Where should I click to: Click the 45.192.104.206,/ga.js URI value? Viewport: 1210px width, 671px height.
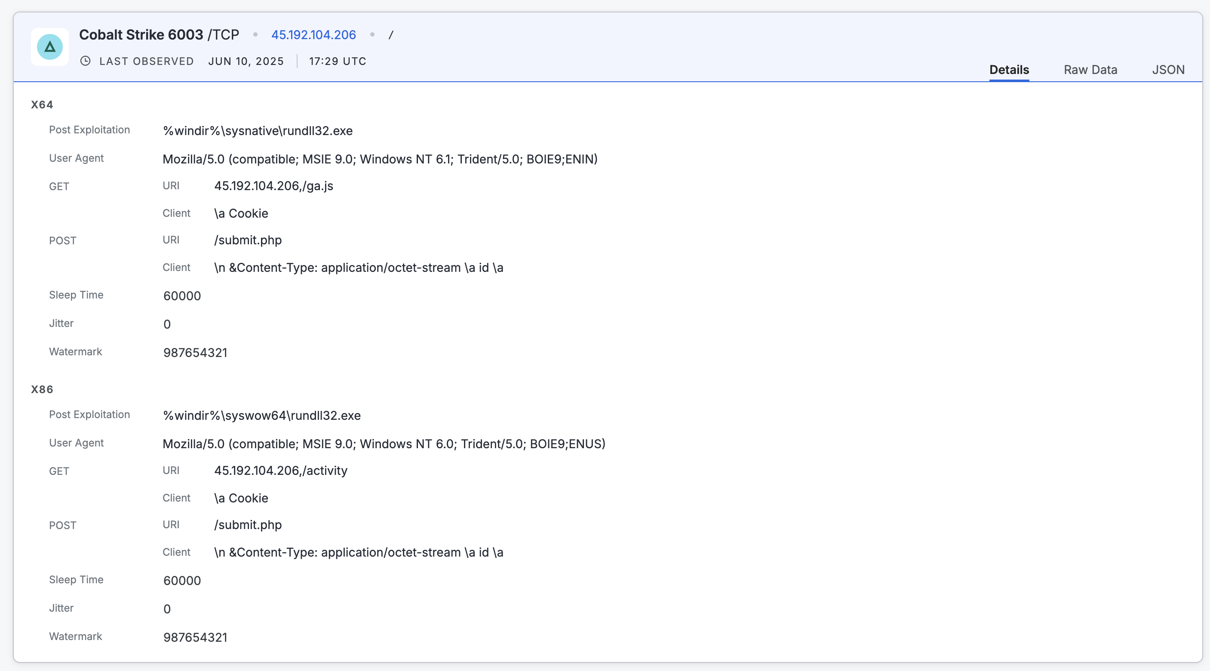pyautogui.click(x=274, y=186)
